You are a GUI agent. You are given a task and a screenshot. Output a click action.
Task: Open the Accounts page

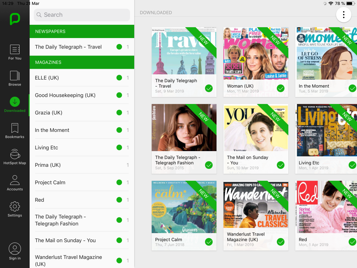pos(15,183)
